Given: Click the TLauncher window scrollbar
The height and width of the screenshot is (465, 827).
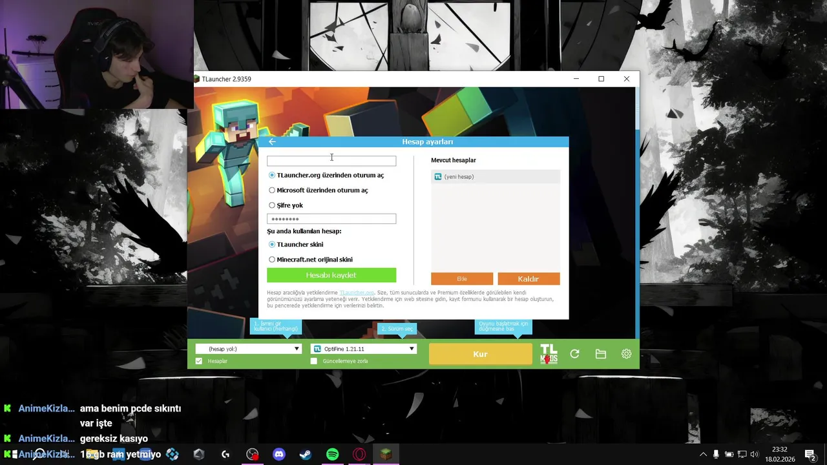Looking at the screenshot, I should coord(637,108).
